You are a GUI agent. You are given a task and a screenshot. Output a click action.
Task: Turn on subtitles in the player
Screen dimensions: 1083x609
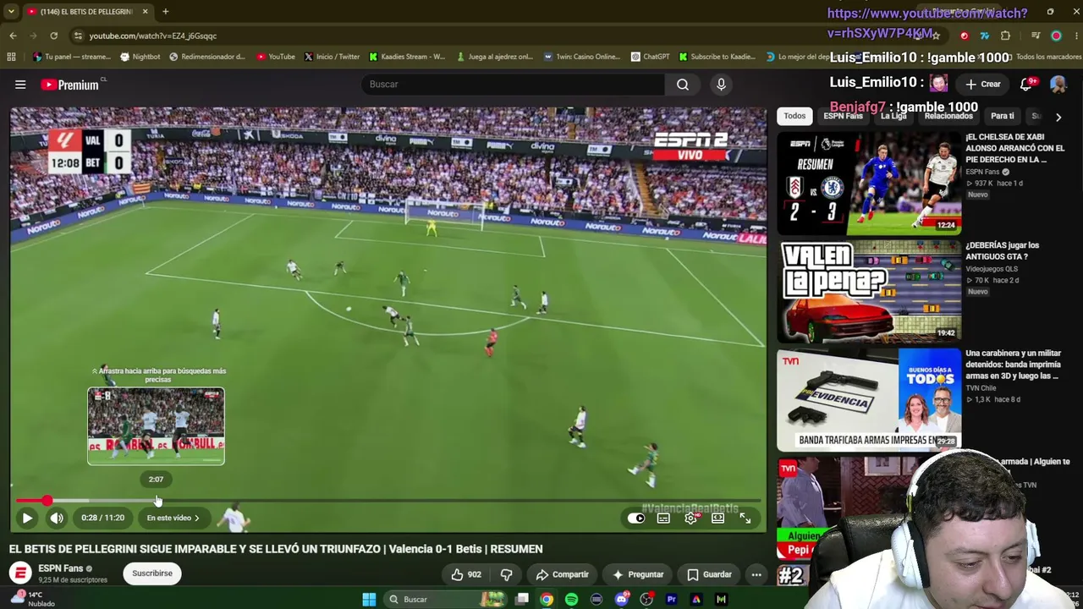tap(663, 518)
